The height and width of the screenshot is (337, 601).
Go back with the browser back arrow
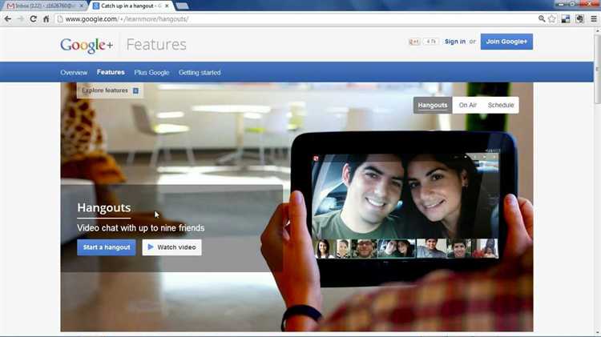coord(8,18)
